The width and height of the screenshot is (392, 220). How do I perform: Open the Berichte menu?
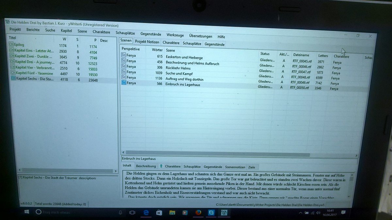tap(33, 30)
